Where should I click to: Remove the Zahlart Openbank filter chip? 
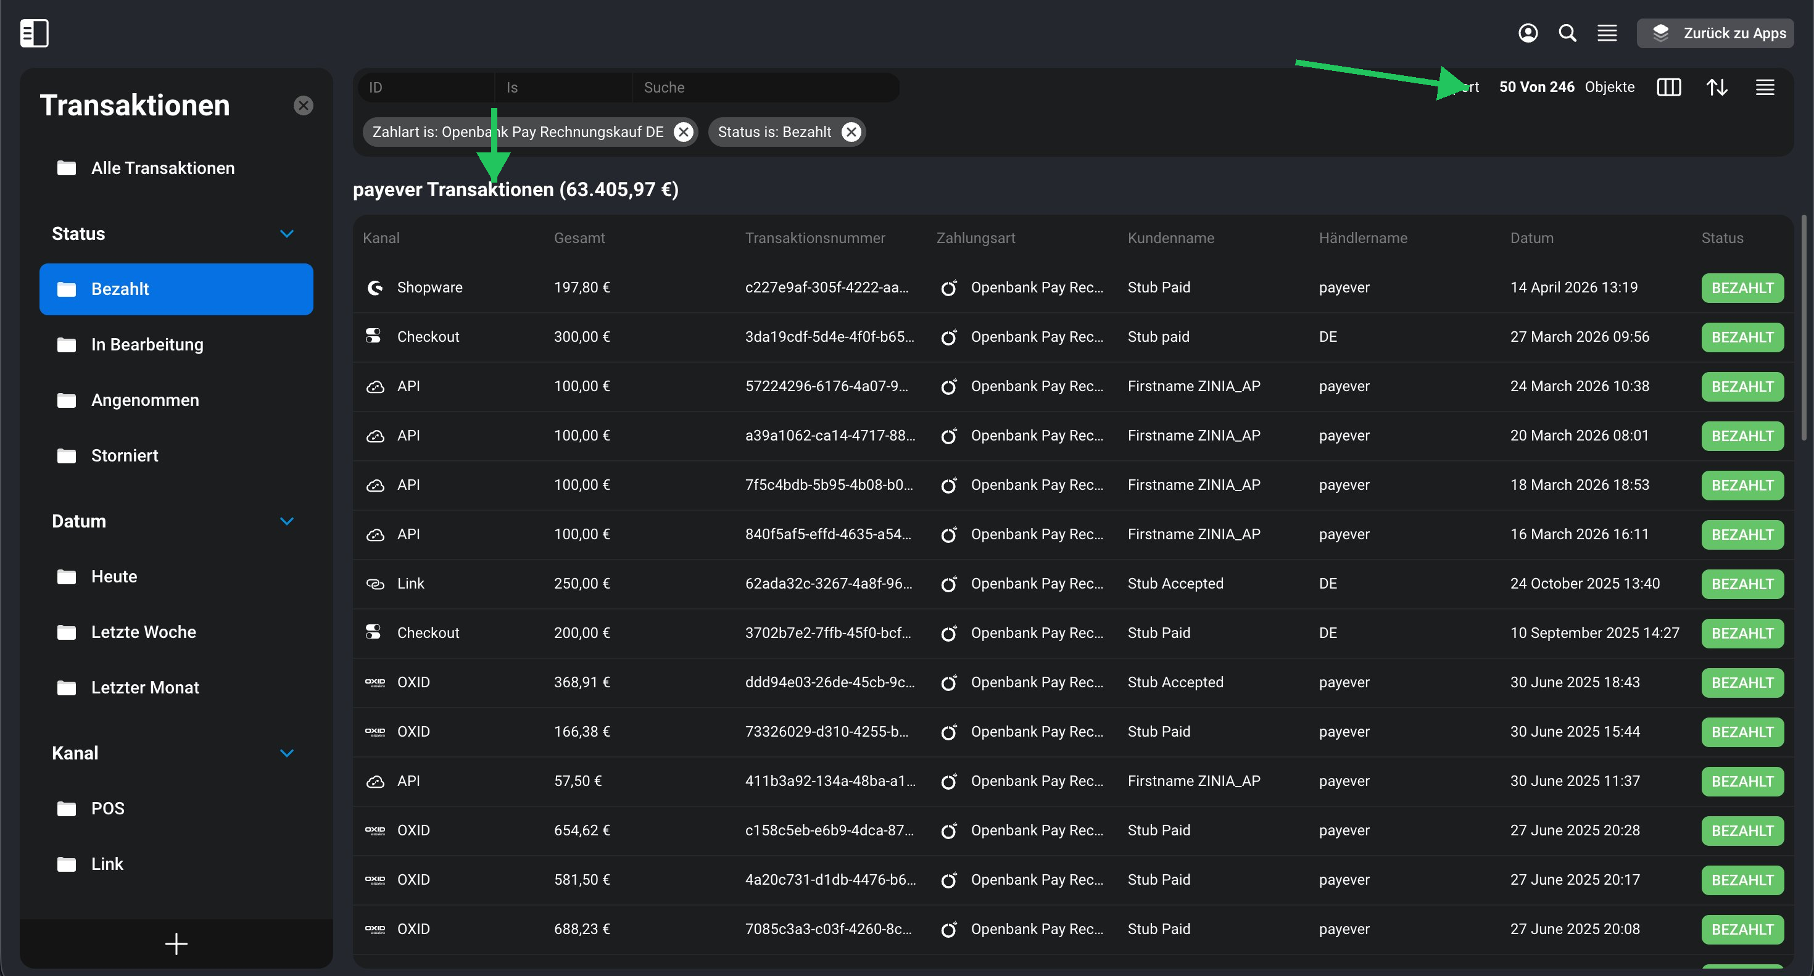coord(683,131)
